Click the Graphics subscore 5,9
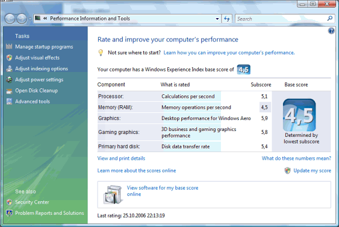 264,118
